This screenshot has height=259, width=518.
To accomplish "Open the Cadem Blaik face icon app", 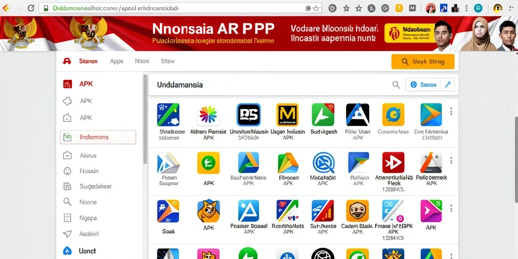I will (x=357, y=210).
